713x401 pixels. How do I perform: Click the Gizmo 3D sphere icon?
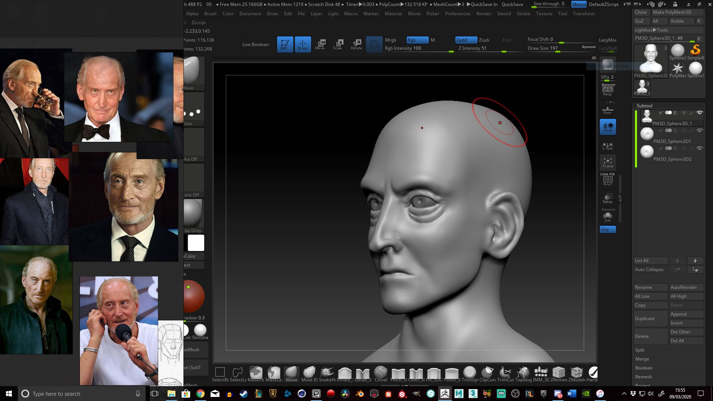pyautogui.click(x=374, y=45)
